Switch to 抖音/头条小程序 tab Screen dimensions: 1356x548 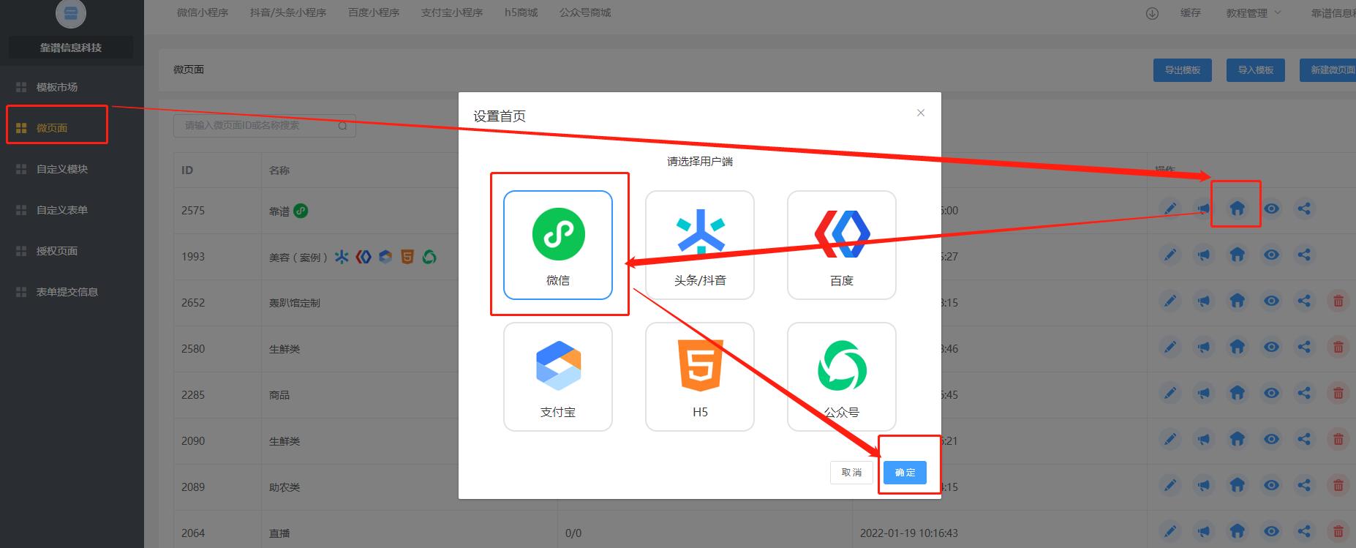point(288,12)
